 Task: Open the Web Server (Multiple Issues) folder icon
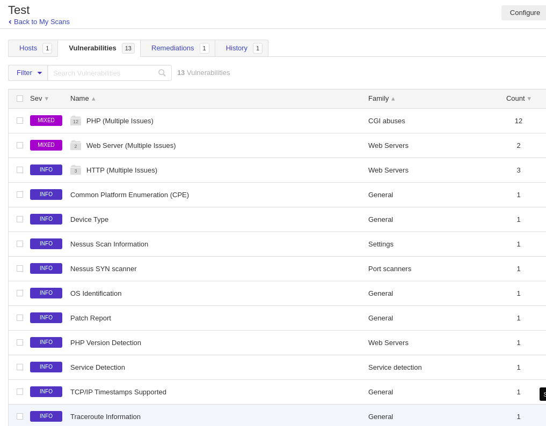(76, 146)
